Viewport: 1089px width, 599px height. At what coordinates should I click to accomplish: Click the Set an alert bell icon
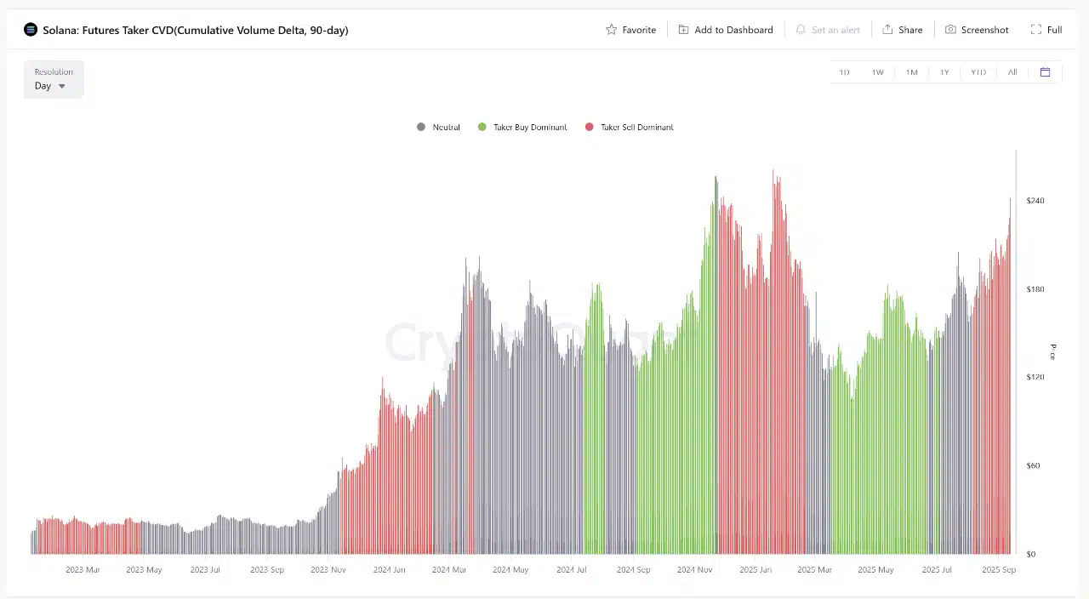pos(801,30)
